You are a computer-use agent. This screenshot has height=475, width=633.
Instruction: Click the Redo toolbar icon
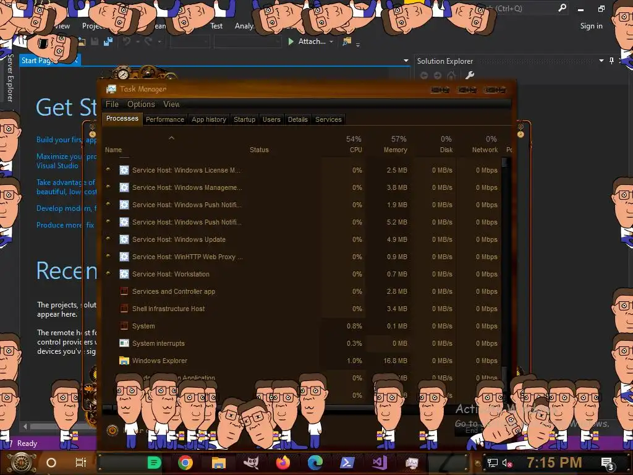[148, 41]
